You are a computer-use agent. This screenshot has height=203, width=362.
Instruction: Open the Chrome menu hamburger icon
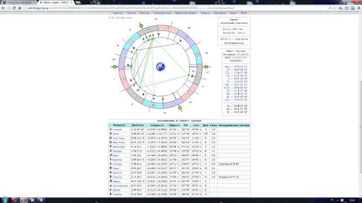tap(359, 8)
